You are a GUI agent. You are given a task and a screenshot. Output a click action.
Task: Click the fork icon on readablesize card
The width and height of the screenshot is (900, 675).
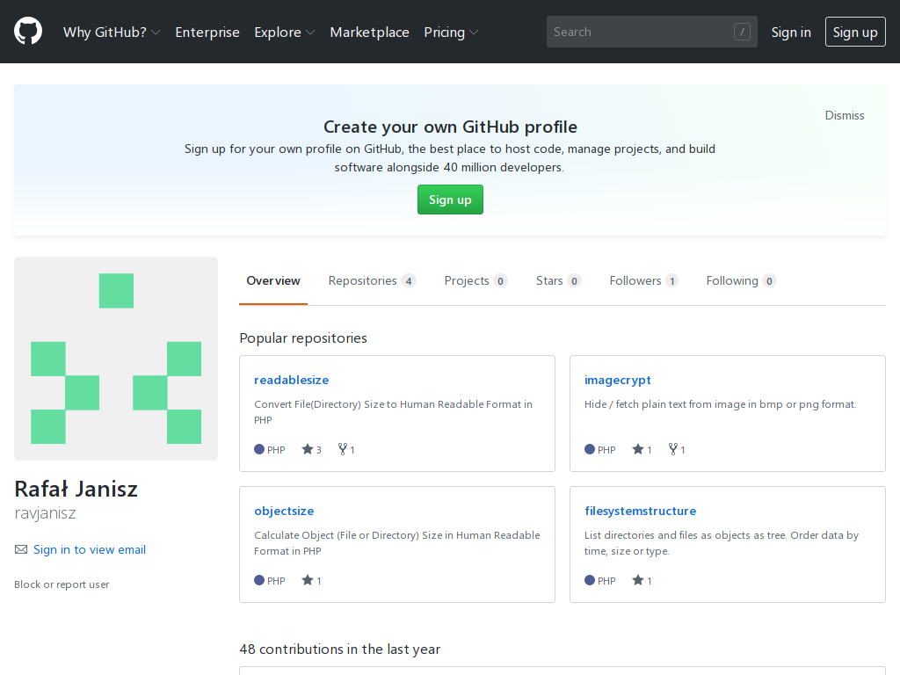click(x=343, y=449)
